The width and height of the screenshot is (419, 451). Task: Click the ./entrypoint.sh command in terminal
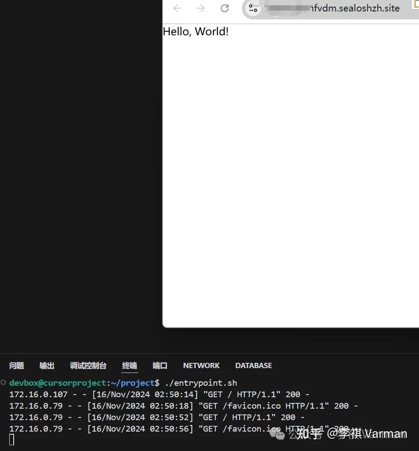point(201,383)
